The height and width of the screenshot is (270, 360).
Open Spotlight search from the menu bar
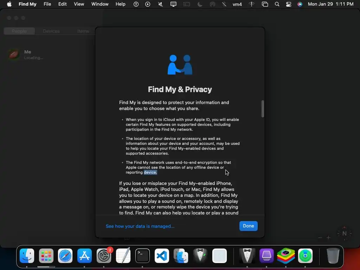pos(277,4)
